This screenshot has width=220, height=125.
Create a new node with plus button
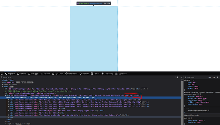pos(177,77)
